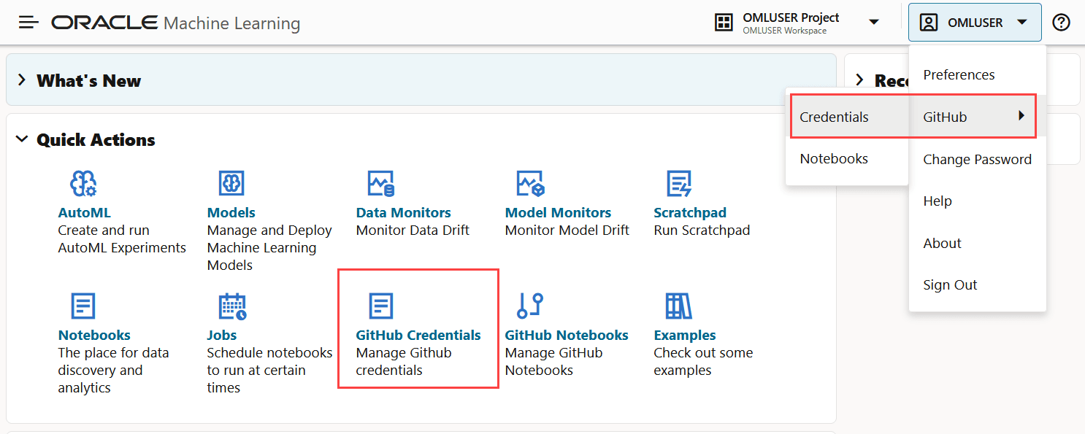
Task: Click the project grid icon
Action: (724, 23)
